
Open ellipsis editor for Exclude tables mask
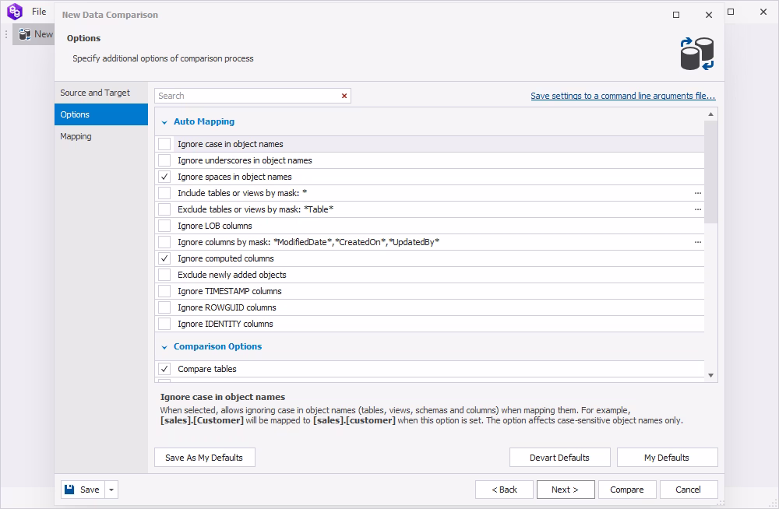(697, 209)
